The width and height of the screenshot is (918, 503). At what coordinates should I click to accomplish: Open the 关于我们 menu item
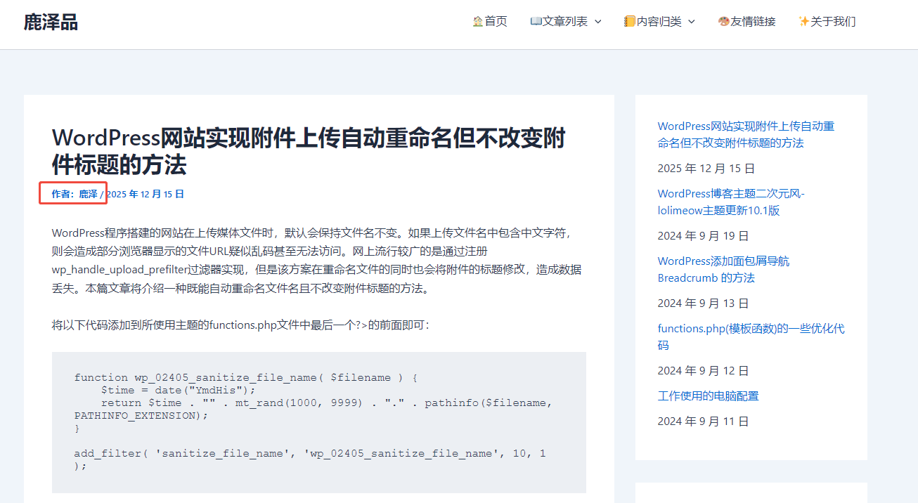pos(827,22)
